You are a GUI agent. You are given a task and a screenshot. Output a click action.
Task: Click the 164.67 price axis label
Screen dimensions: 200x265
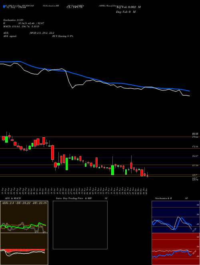[x=195, y=156]
